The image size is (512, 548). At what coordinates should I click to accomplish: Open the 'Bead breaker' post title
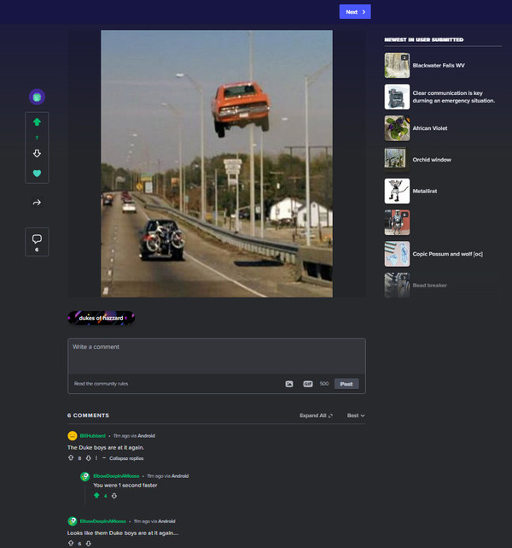tap(430, 286)
